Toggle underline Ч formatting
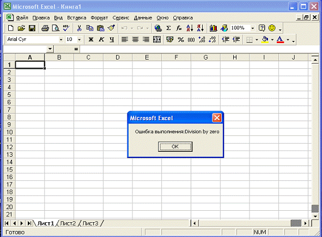This screenshot has height=237, width=322. click(x=112, y=39)
